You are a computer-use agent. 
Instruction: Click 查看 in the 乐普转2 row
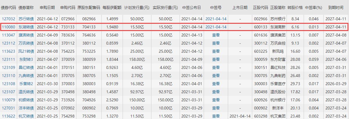click(x=216, y=84)
